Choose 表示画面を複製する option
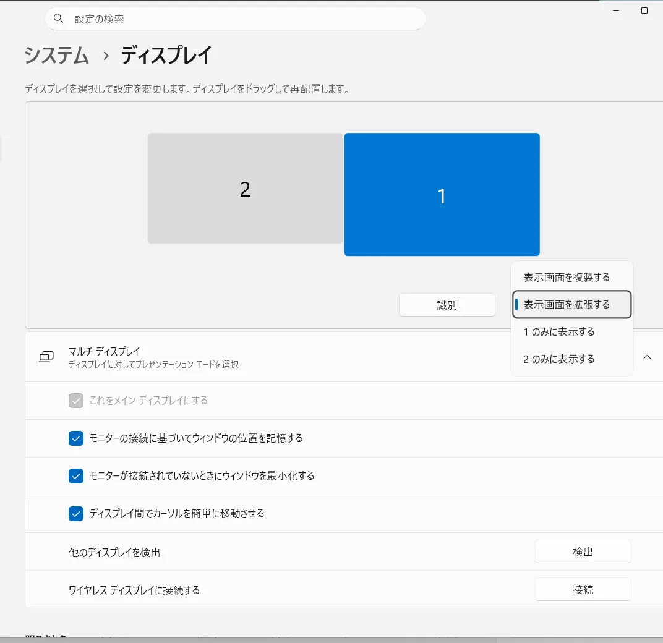The width and height of the screenshot is (663, 643). pos(571,278)
